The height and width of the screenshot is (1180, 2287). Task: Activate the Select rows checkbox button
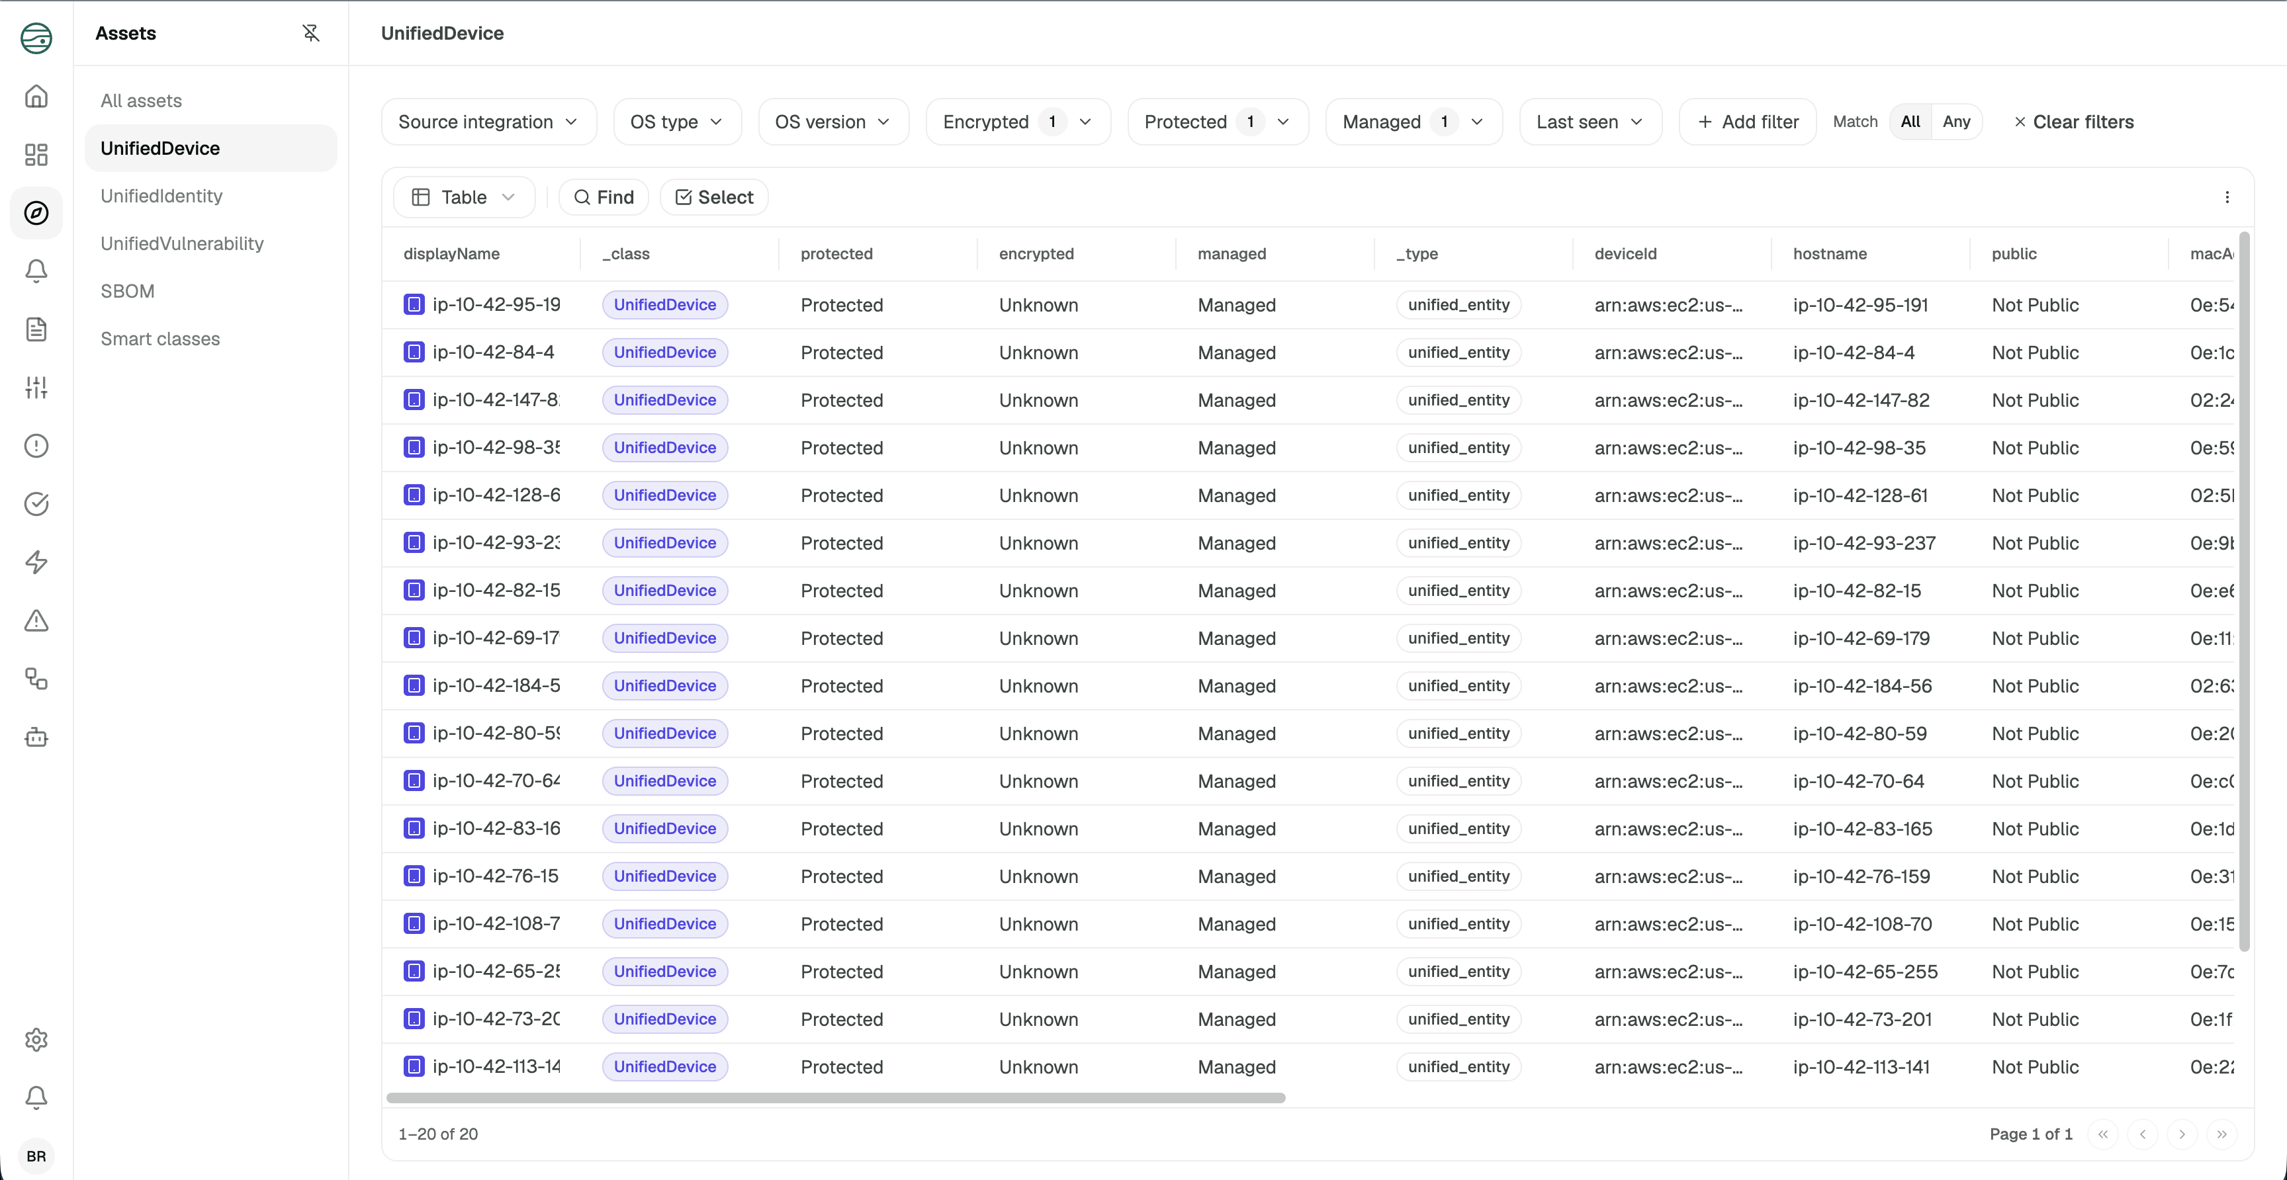pyautogui.click(x=714, y=197)
